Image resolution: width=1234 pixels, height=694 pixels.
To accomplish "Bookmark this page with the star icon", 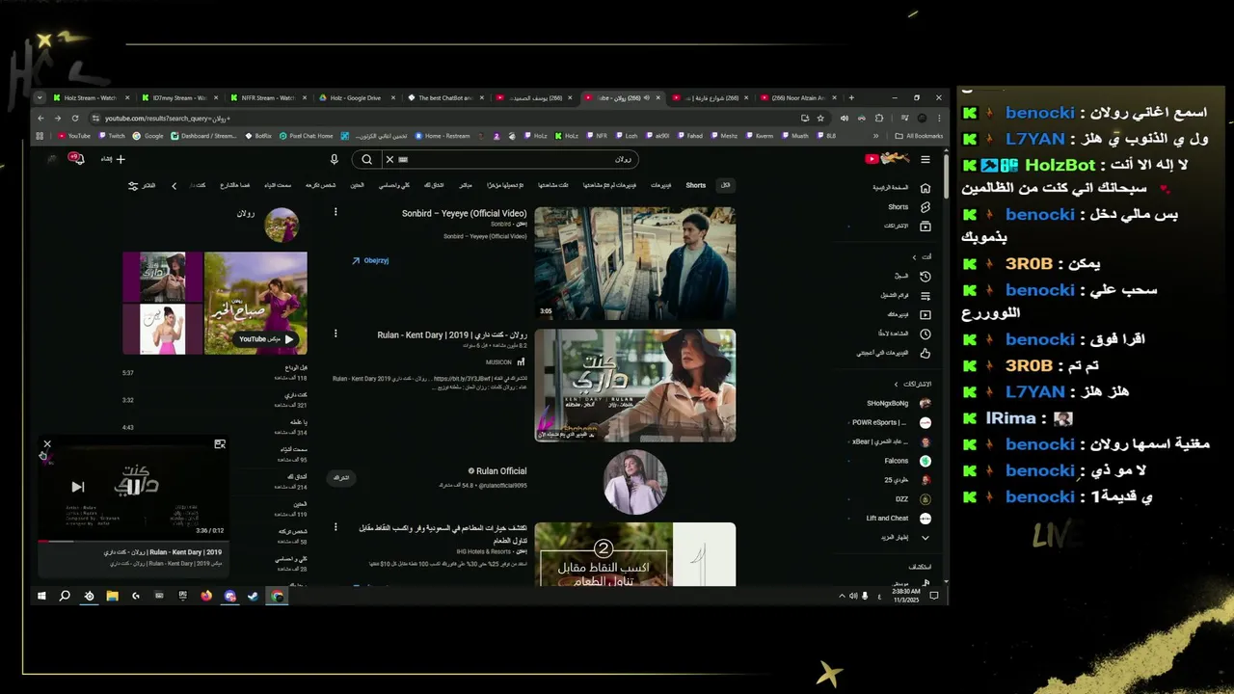I will 820,118.
